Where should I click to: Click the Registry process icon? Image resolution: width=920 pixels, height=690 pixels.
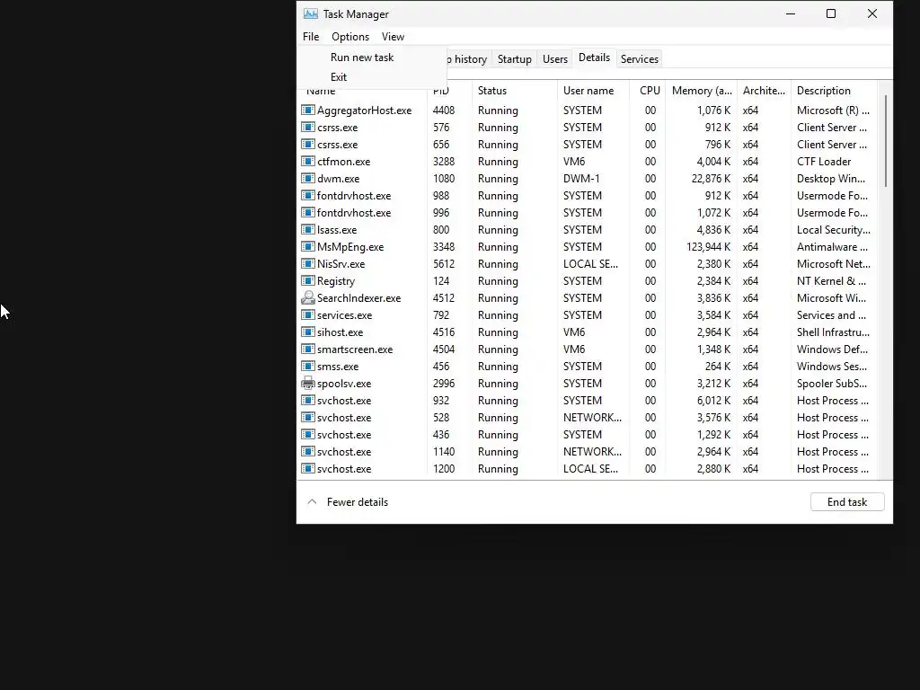(x=308, y=280)
